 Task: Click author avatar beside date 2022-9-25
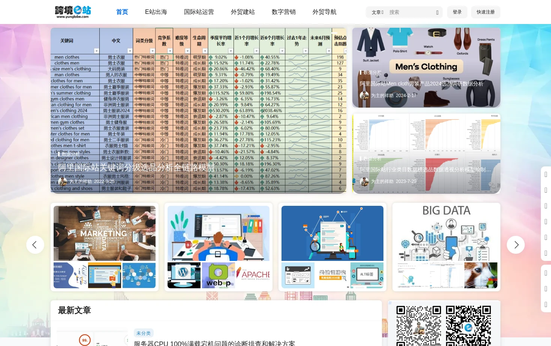click(63, 181)
